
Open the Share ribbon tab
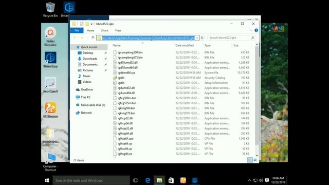[x=104, y=30]
